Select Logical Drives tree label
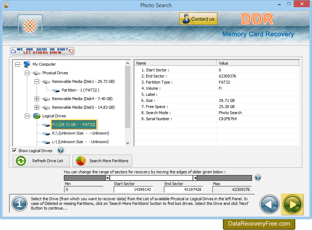Screen dimensions: 312x230 54,116
